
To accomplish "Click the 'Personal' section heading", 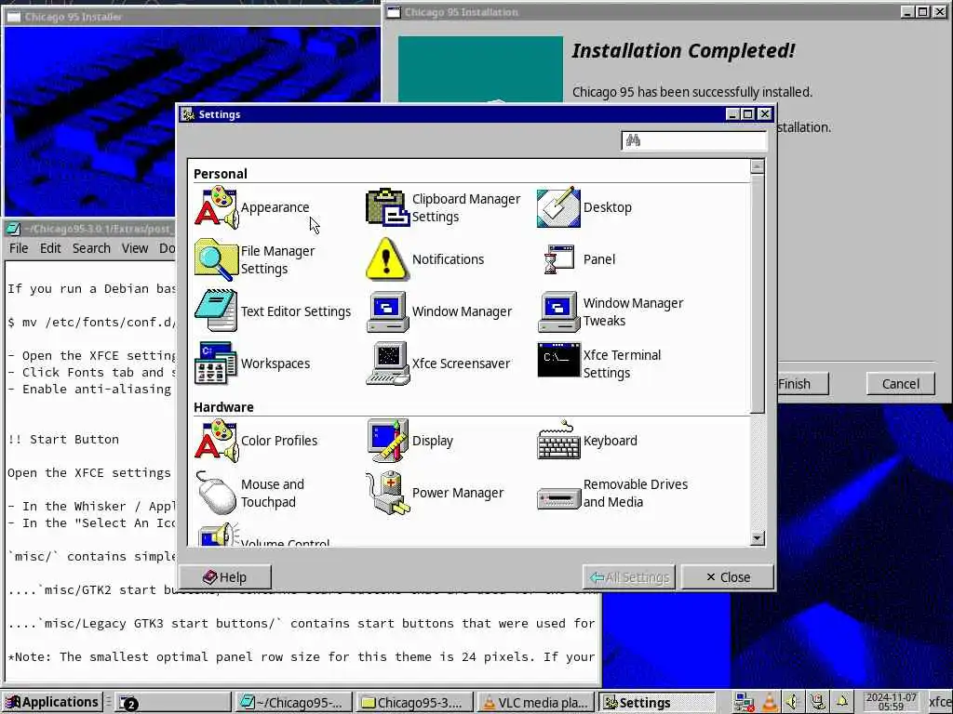I will 221,174.
